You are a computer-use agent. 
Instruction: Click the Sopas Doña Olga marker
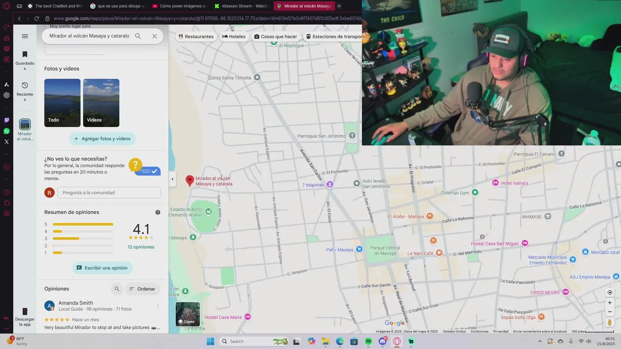click(541, 317)
